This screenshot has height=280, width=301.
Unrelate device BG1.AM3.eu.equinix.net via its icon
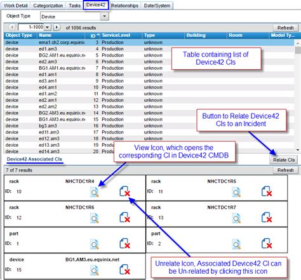coord(124,269)
